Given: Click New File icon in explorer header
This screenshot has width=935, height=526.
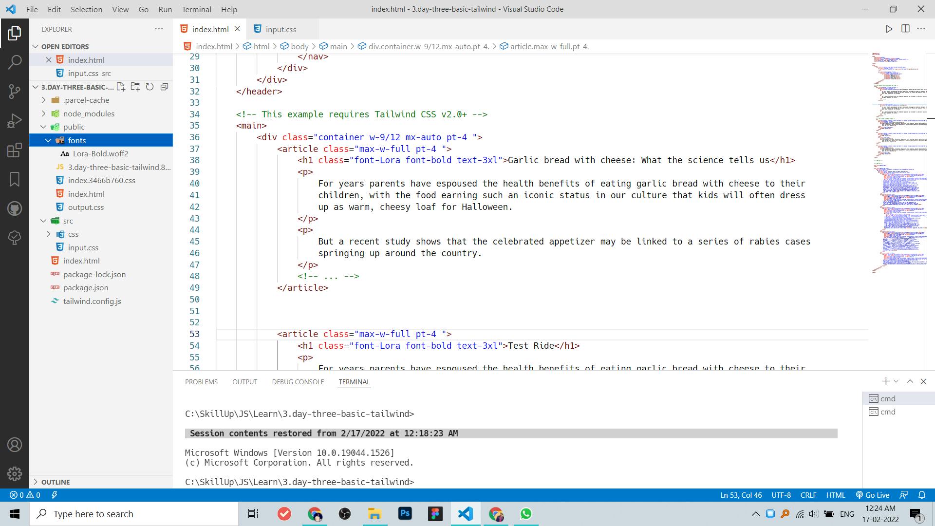Looking at the screenshot, I should point(121,87).
